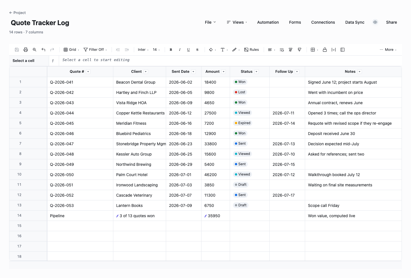Select the Copper Kettle Restaurants client cell
Image resolution: width=411 pixels, height=278 pixels.
140,113
